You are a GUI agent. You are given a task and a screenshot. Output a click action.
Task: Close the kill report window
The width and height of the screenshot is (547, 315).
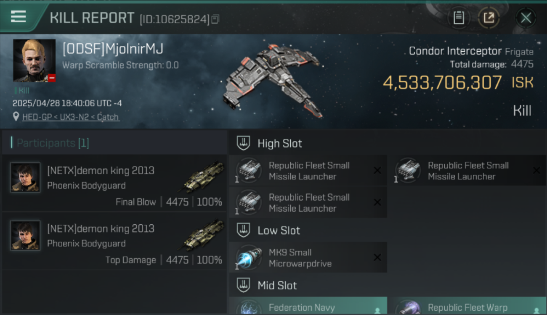[526, 18]
